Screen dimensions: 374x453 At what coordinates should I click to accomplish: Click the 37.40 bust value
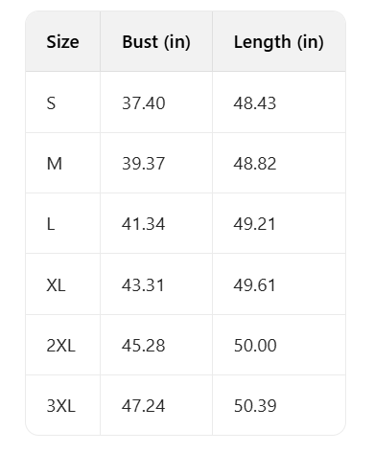[x=144, y=103]
